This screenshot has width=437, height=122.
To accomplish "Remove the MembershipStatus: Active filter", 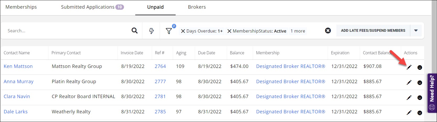I will (x=229, y=31).
